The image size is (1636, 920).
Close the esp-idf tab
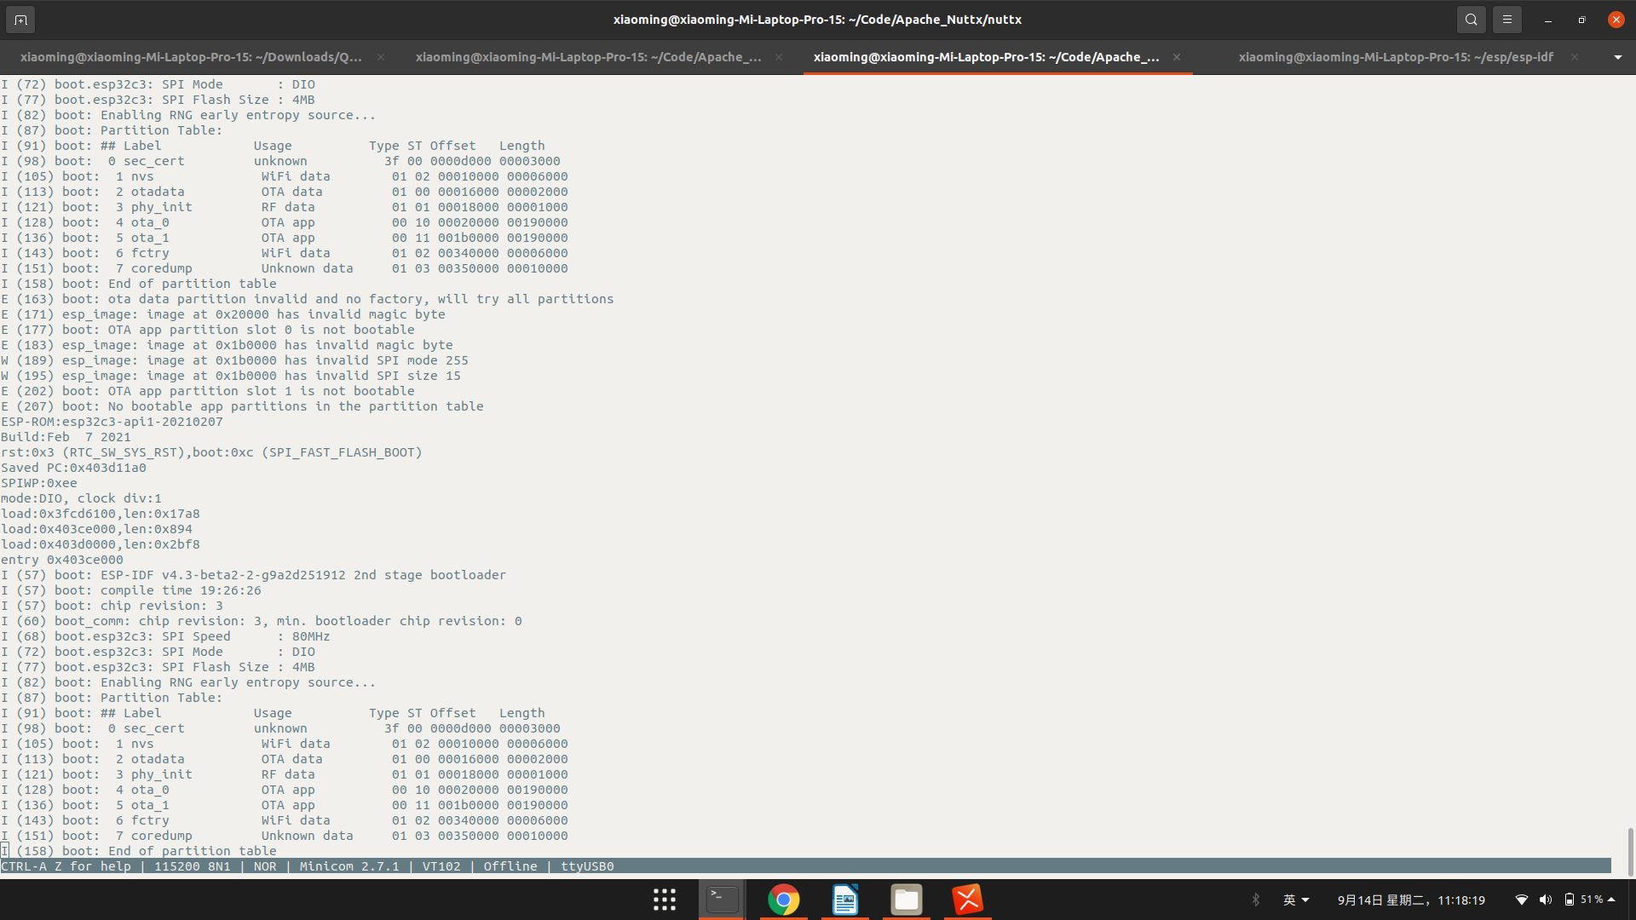(x=1575, y=57)
